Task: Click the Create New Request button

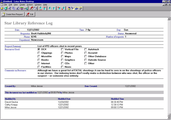Action: (13, 14)
